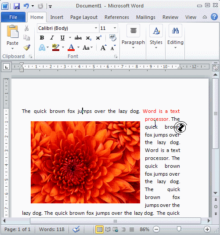Toggle the ruler view button above scrollbar
220x235 pixels.
pos(215,68)
